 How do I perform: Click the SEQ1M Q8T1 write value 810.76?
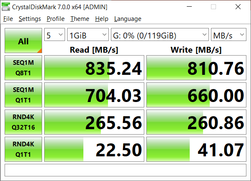click(196, 68)
